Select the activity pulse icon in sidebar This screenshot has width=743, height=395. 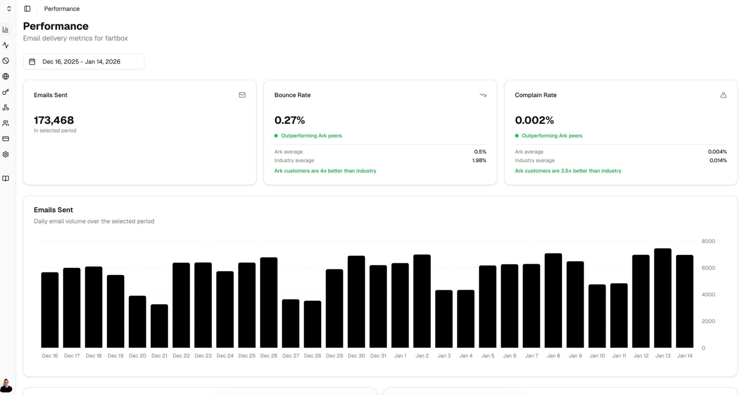pyautogui.click(x=6, y=45)
